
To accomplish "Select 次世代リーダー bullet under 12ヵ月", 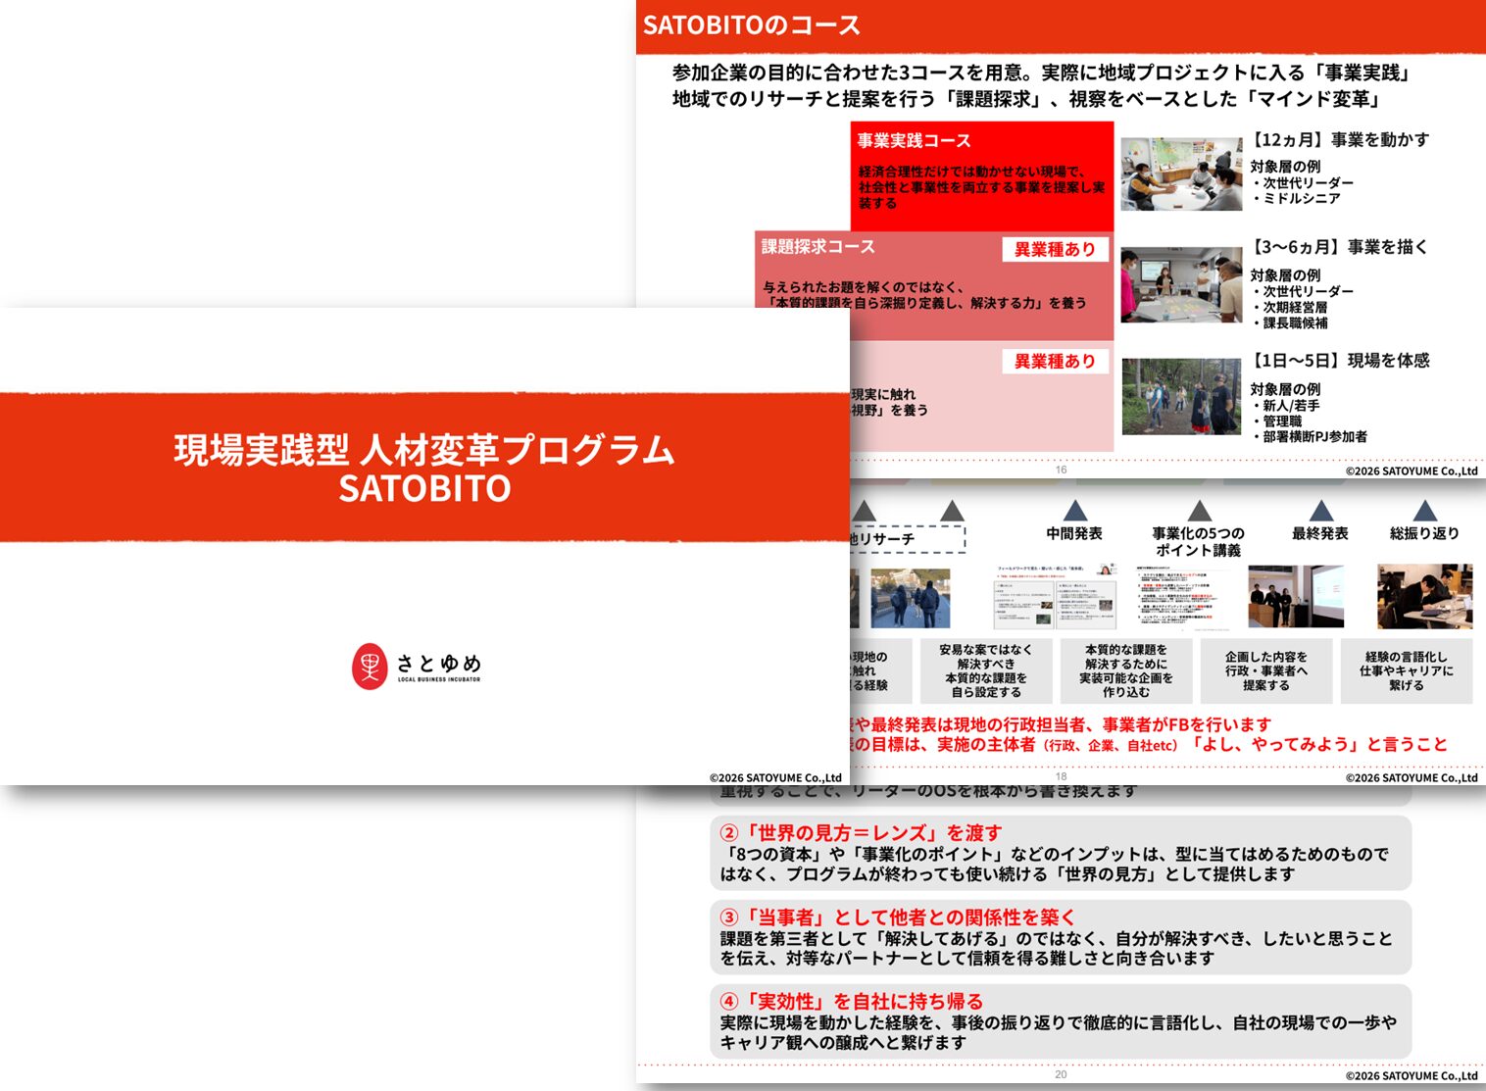I will 1303,183.
